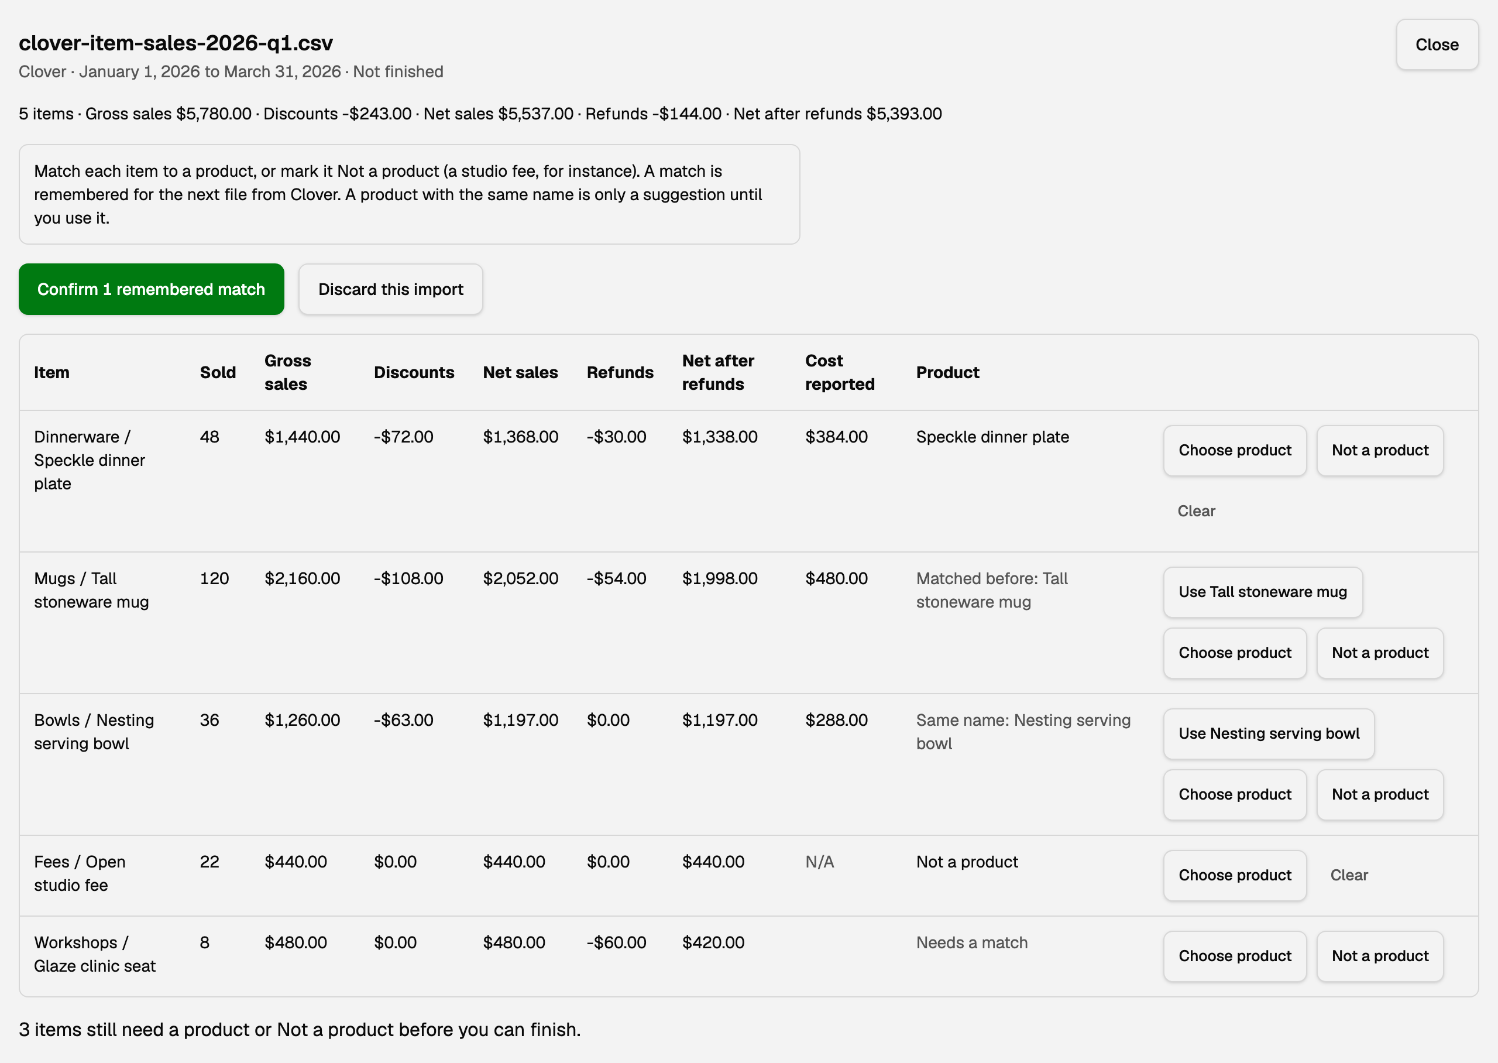The width and height of the screenshot is (1498, 1063).
Task: Choose product for Nesting serving bowl row
Action: pos(1234,795)
